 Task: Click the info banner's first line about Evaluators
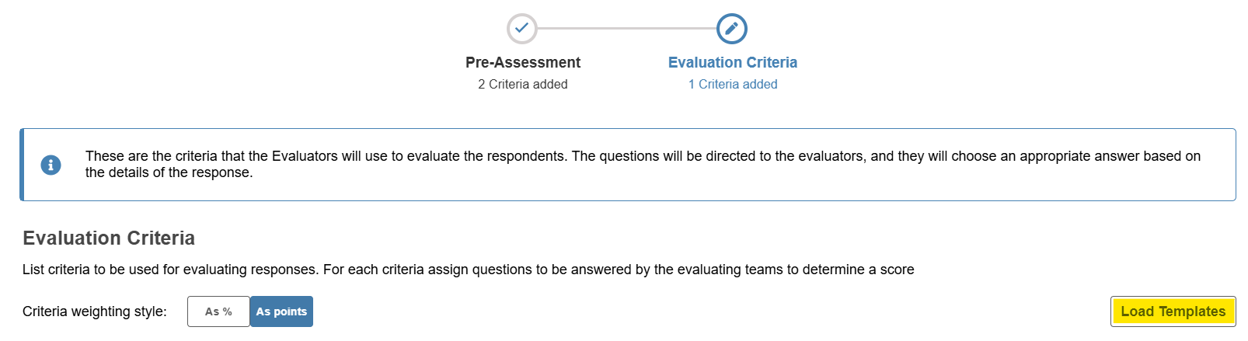(x=643, y=156)
